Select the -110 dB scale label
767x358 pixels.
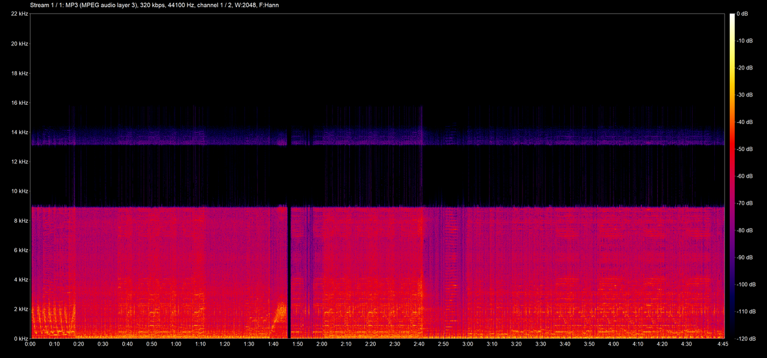(746, 312)
